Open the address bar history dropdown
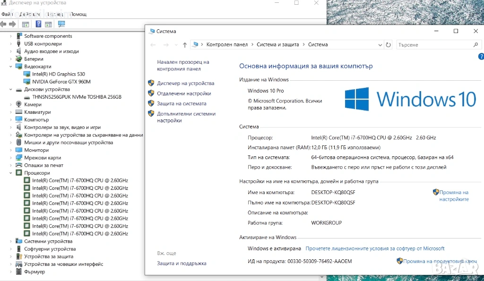The height and width of the screenshot is (281, 484). pos(380,45)
